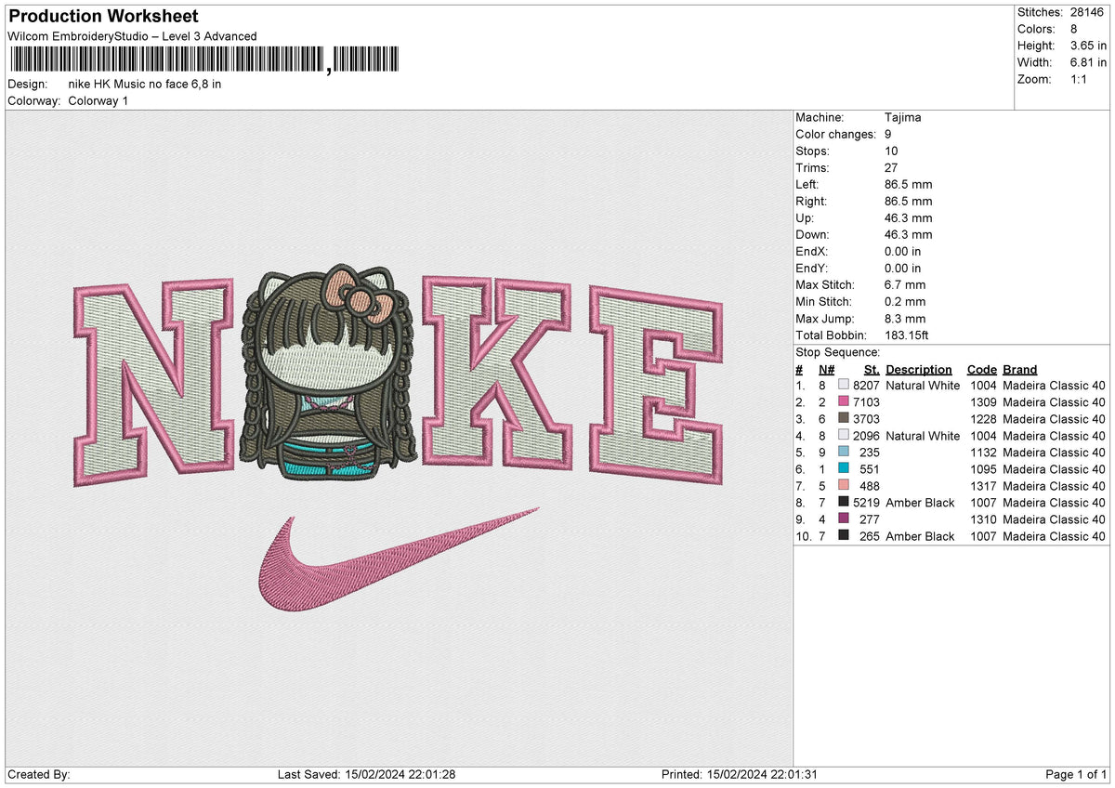The width and height of the screenshot is (1115, 788).
Task: Click the barcode under the studio name
Action: [203, 60]
